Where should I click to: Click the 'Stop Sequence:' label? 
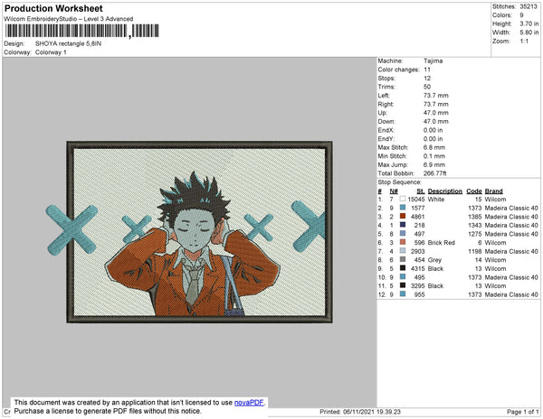point(399,182)
